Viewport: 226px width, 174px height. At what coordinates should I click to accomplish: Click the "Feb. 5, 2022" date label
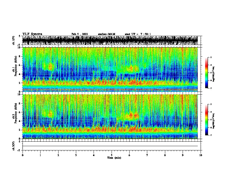(x=80, y=34)
